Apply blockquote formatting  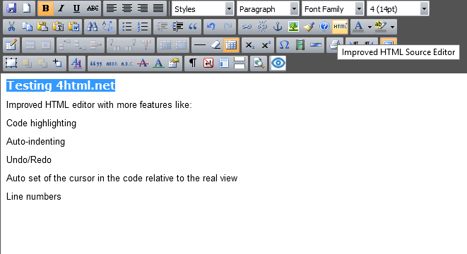point(193,27)
